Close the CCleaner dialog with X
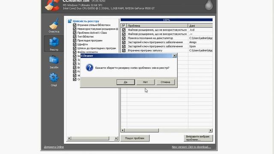Screen dimensions: 274x154 pyautogui.click(x=174, y=56)
